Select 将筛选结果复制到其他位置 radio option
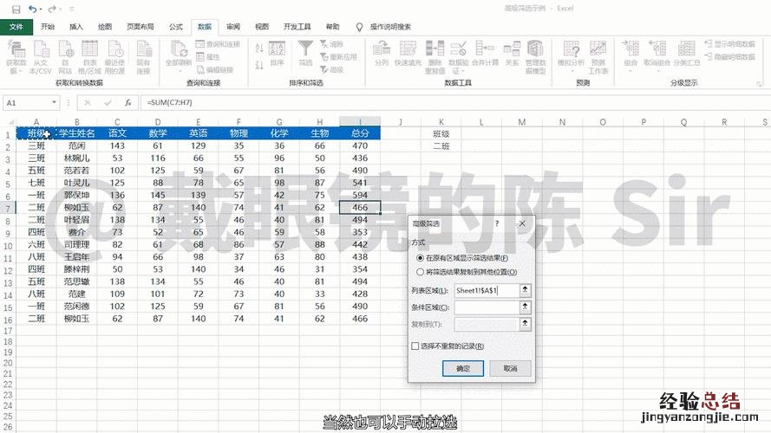771x433 pixels. 421,272
